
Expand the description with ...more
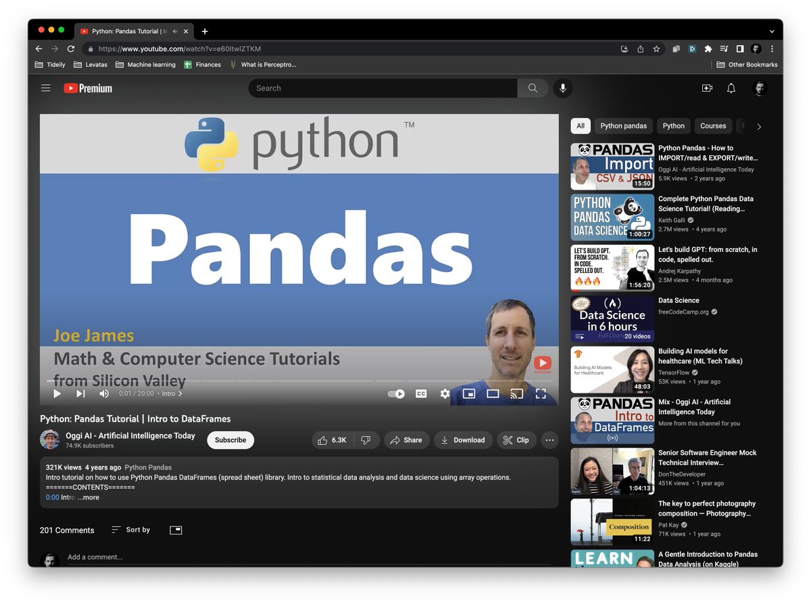click(x=88, y=497)
